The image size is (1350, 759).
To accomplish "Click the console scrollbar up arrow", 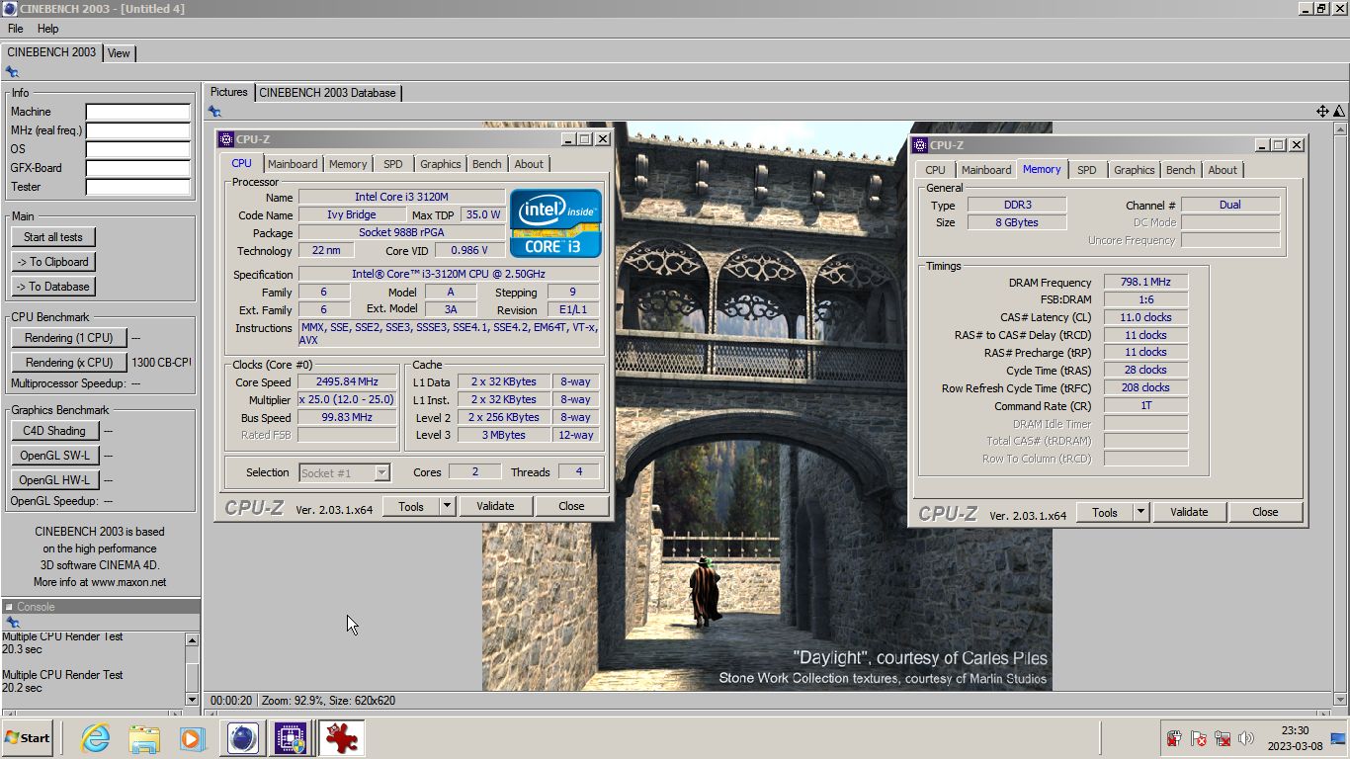I will [192, 640].
